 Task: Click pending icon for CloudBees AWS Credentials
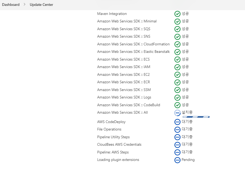point(177,145)
